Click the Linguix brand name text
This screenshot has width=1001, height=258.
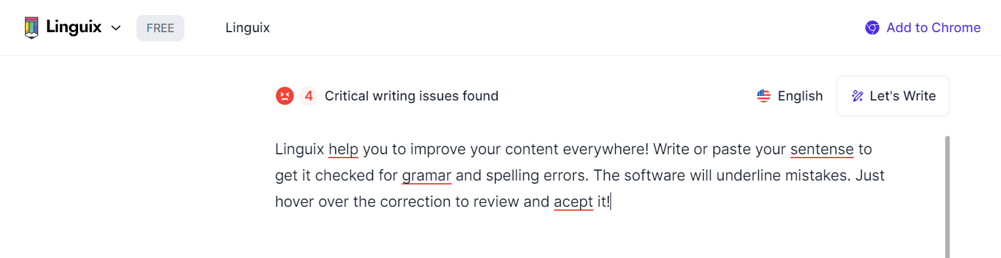point(74,28)
